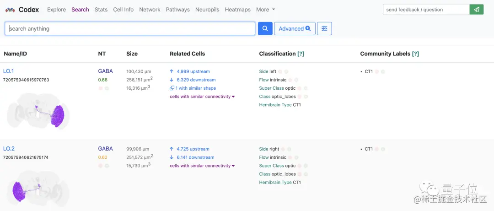Click the Codex logo icon
This screenshot has height=211, width=494.
point(10,10)
